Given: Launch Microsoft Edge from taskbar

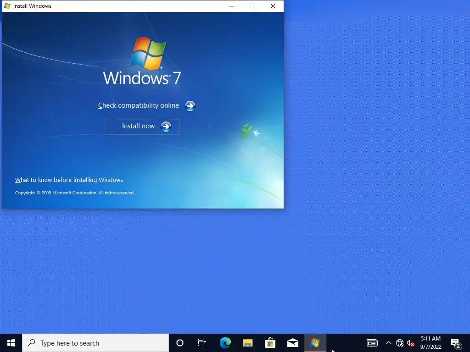Looking at the screenshot, I should [x=225, y=343].
